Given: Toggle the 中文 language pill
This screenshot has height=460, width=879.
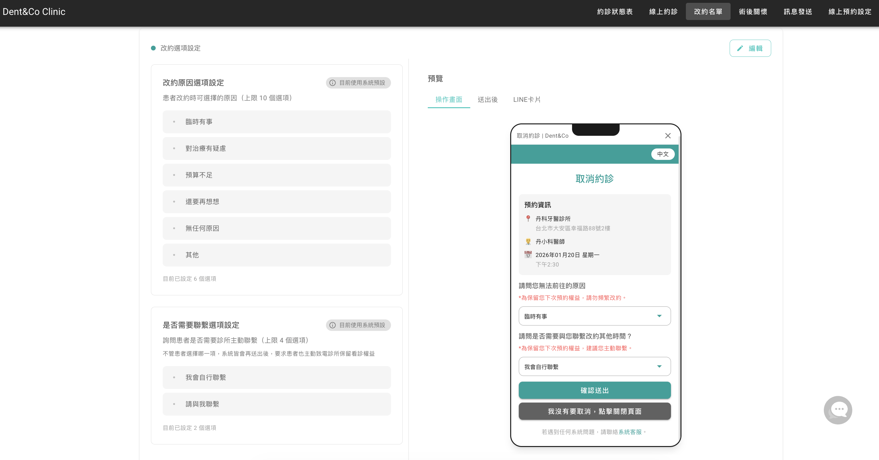Looking at the screenshot, I should (x=662, y=154).
